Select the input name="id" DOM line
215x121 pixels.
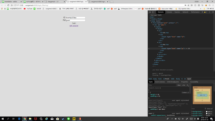(173, 37)
